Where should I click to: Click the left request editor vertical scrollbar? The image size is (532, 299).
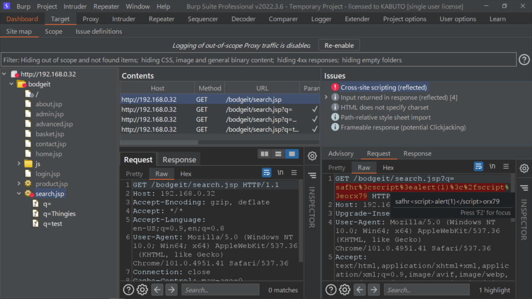(x=301, y=220)
